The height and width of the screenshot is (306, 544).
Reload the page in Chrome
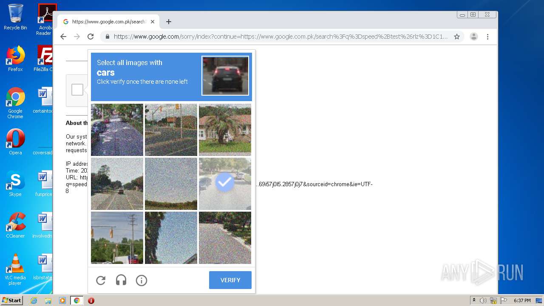point(91,37)
